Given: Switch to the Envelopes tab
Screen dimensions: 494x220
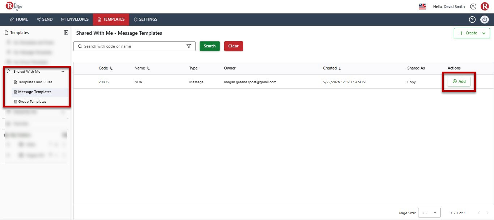Looking at the screenshot, I should 75,20.
